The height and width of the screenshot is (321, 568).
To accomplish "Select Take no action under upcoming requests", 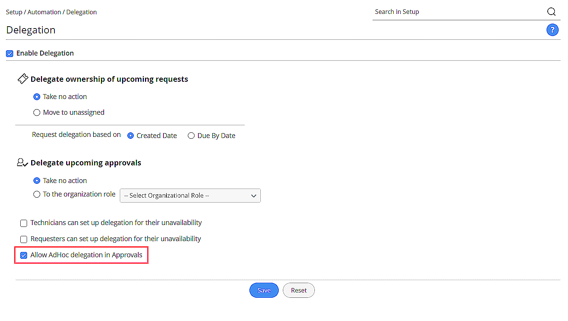I will (37, 97).
